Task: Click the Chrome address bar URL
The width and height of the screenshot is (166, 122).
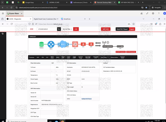Action: click(x=38, y=8)
